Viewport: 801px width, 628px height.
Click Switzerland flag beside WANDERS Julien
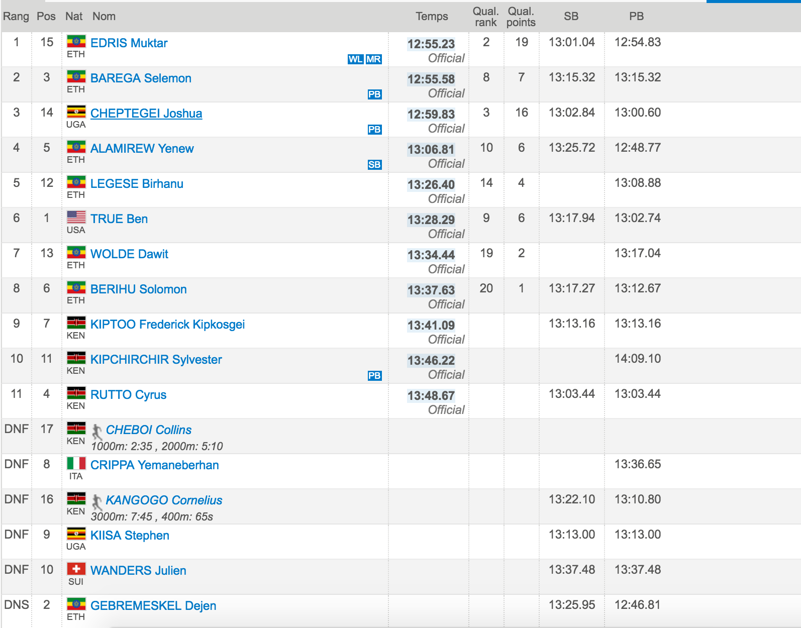coord(76,569)
